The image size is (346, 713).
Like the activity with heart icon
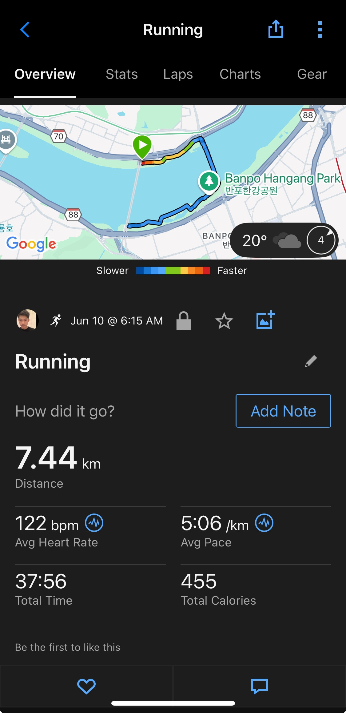tap(86, 686)
